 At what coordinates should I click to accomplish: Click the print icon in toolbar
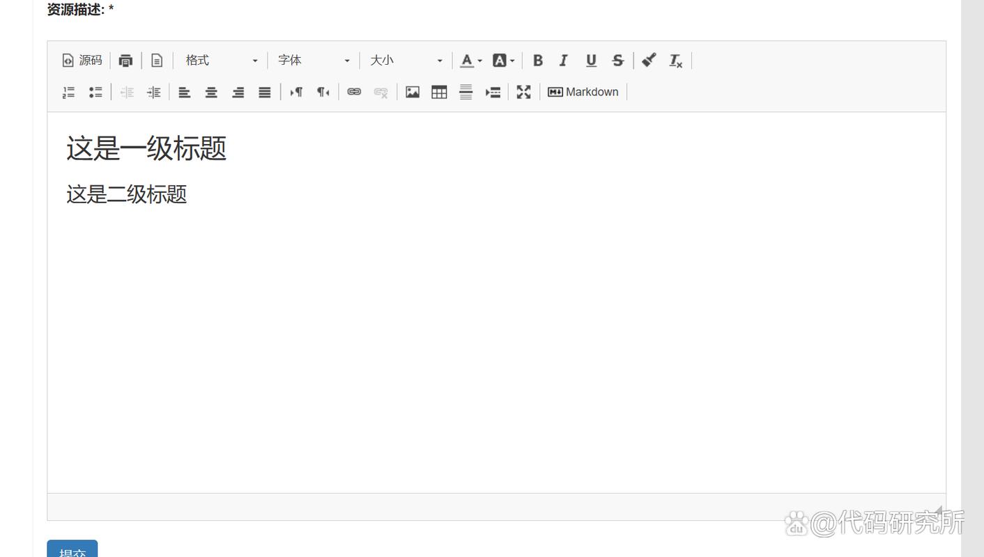click(125, 61)
